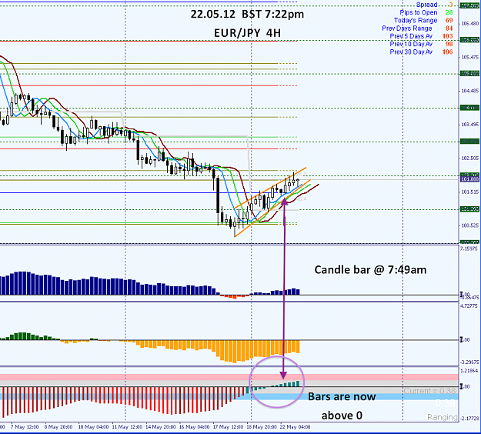This screenshot has width=481, height=434.
Task: Click the 'Prev Days Range' label
Action: tap(407, 28)
